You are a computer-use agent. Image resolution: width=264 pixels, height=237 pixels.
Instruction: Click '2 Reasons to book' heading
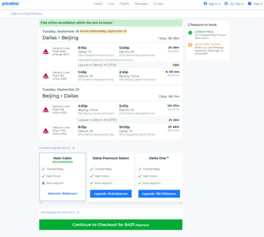(x=202, y=25)
